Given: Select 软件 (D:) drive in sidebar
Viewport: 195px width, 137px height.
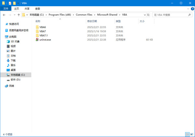Looking at the screenshot, I should tap(16, 79).
